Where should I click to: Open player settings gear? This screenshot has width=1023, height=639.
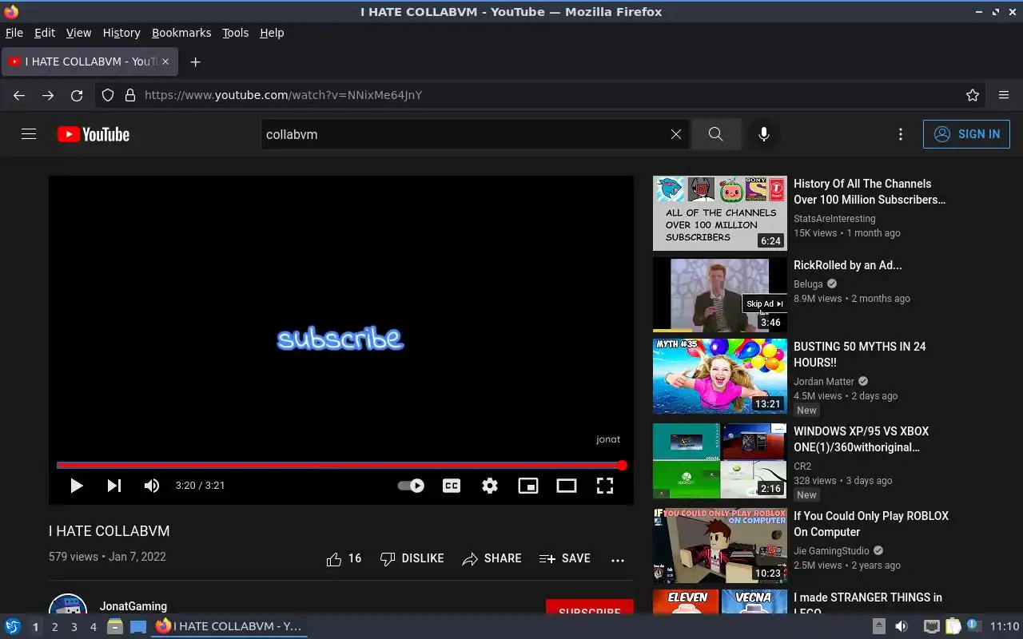pos(490,486)
